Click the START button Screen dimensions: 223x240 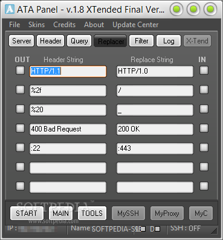27,213
